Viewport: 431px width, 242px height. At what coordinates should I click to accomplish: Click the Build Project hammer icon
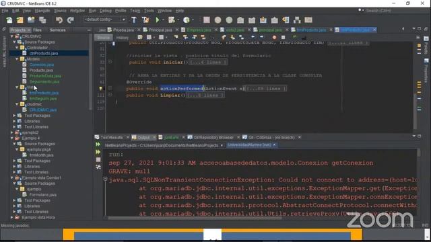point(134,20)
